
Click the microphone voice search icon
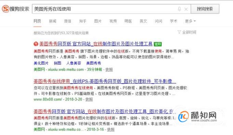(x=179, y=9)
